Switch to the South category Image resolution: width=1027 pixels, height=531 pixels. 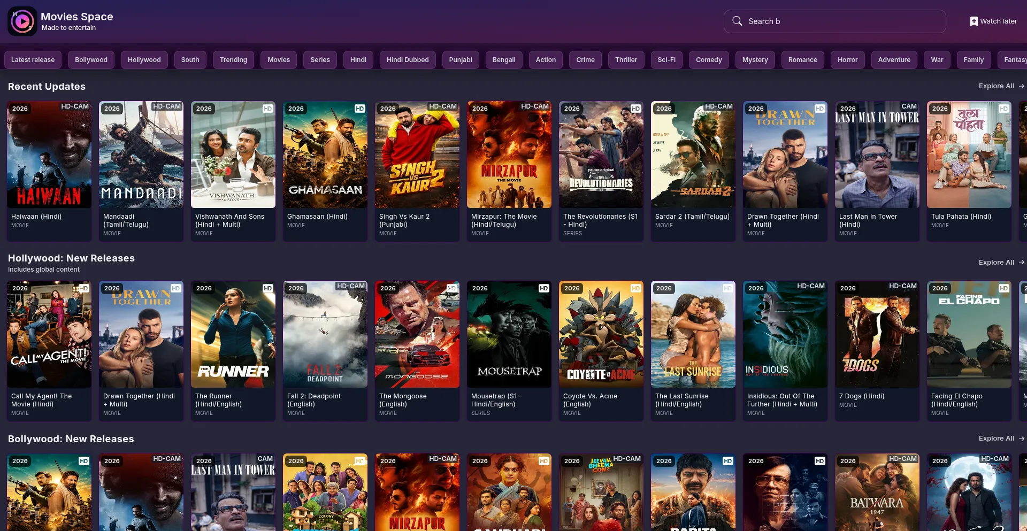tap(190, 60)
